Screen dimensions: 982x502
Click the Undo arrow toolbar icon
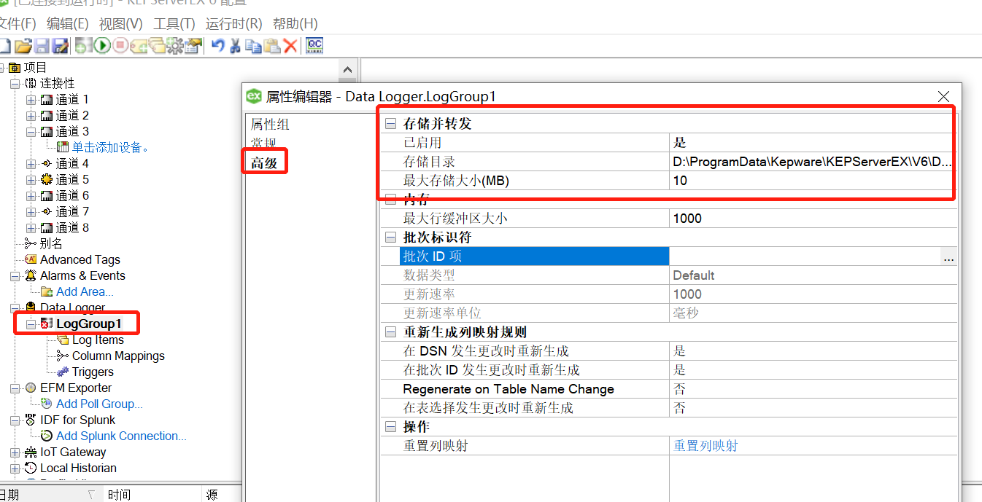[x=217, y=46]
